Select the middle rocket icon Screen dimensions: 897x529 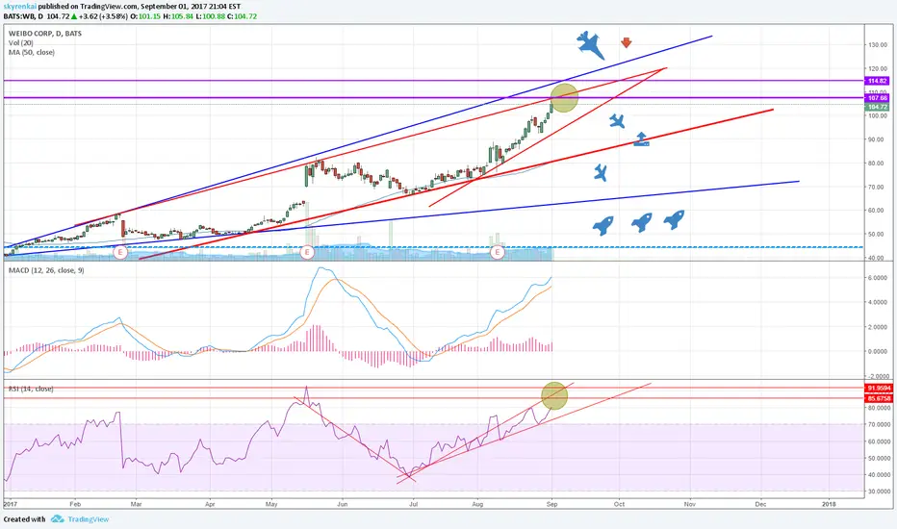pyautogui.click(x=642, y=222)
